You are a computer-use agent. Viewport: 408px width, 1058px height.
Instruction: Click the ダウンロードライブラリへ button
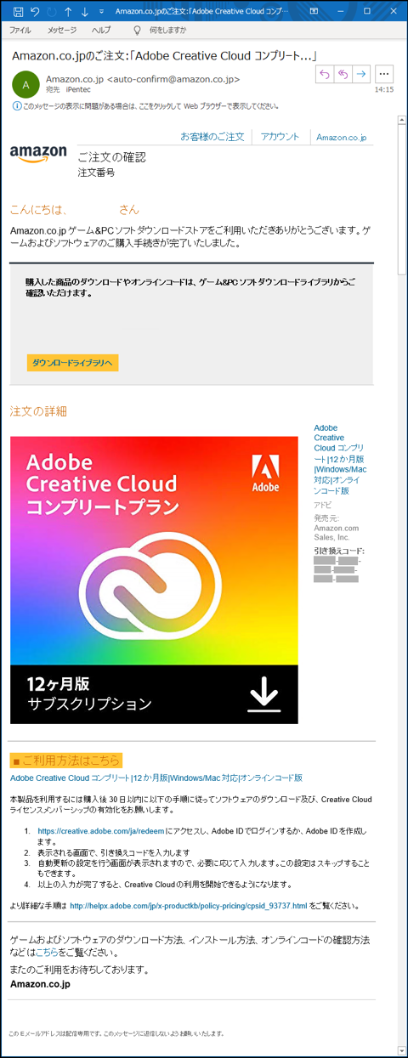pos(72,363)
